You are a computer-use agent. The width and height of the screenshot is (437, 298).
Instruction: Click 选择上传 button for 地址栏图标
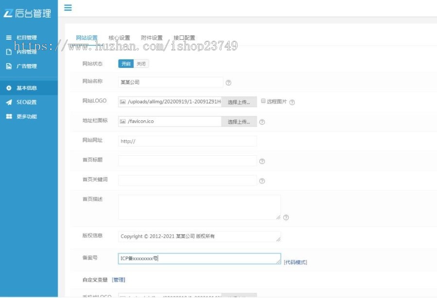tap(239, 121)
